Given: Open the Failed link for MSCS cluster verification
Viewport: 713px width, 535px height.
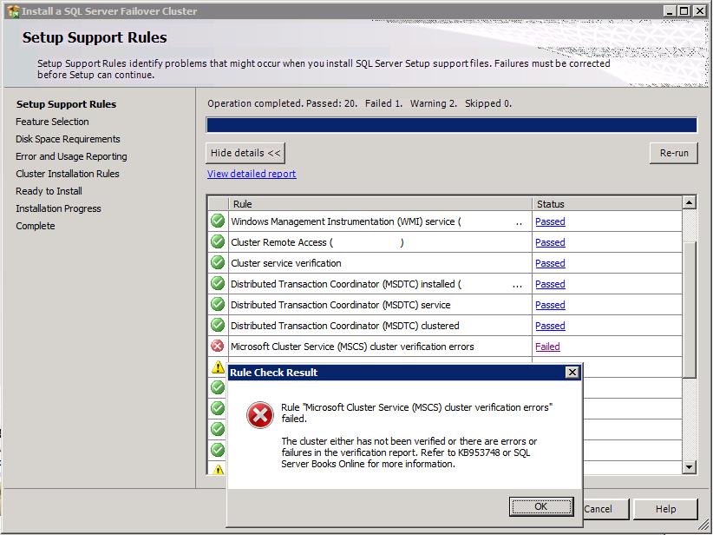Looking at the screenshot, I should point(547,347).
